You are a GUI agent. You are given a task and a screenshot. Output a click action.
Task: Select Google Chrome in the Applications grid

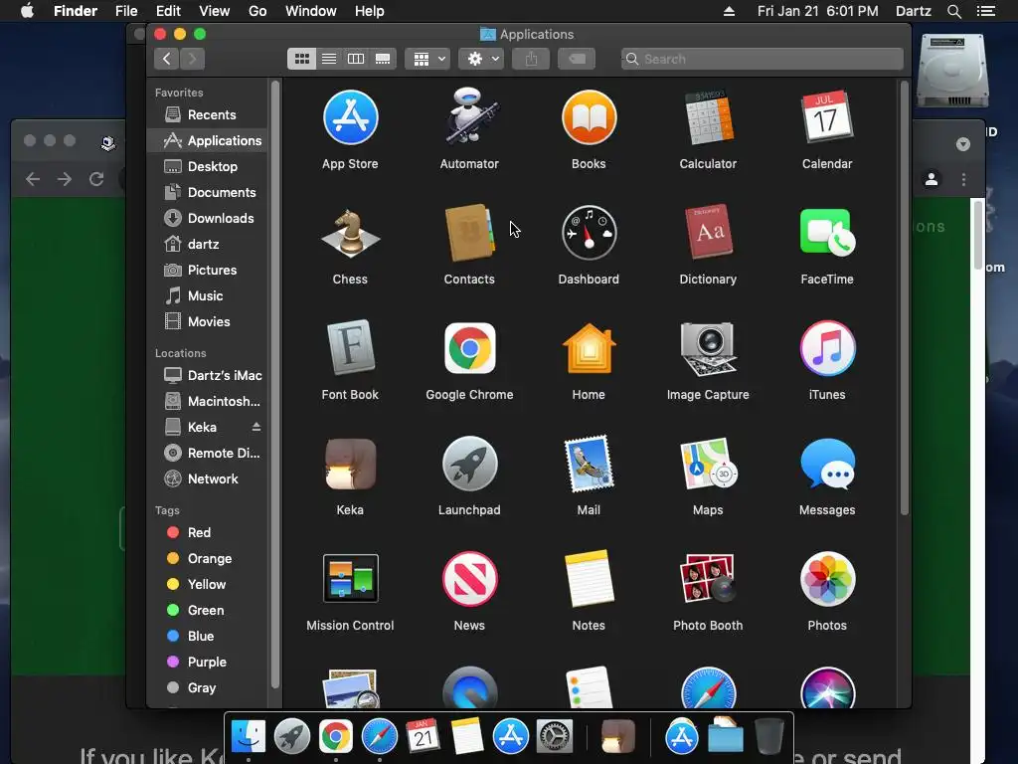click(x=469, y=348)
